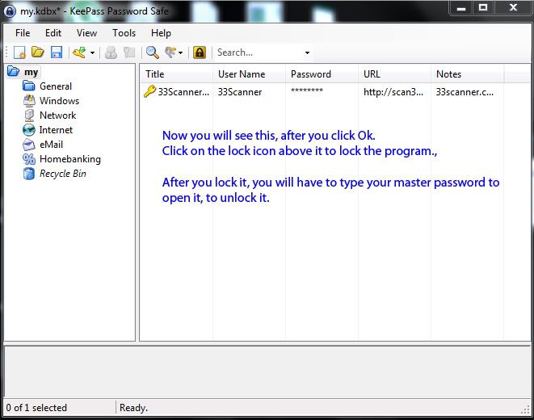Image resolution: width=534 pixels, height=420 pixels.
Task: Click the eMail envelope icon
Action: (29, 145)
